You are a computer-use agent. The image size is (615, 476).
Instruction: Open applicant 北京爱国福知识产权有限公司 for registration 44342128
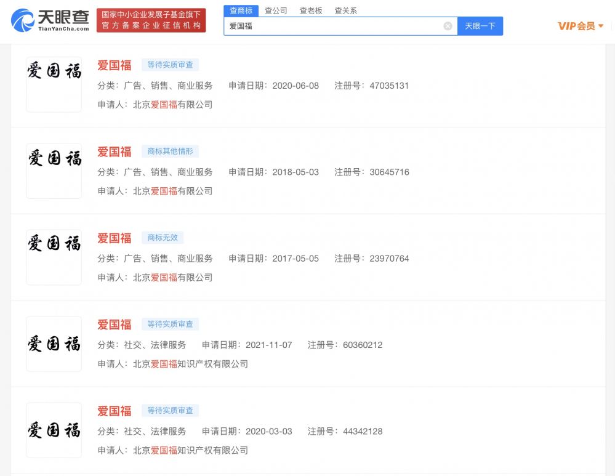point(190,451)
